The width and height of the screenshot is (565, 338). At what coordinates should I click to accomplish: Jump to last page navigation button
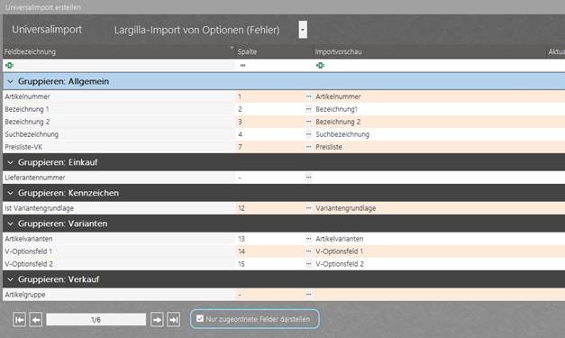(x=173, y=319)
